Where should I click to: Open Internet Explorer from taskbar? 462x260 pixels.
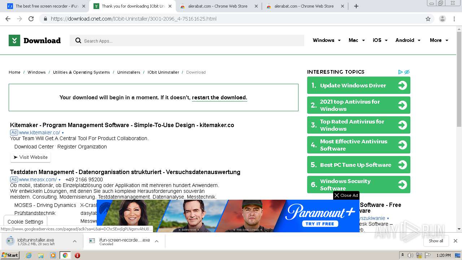pos(29,255)
